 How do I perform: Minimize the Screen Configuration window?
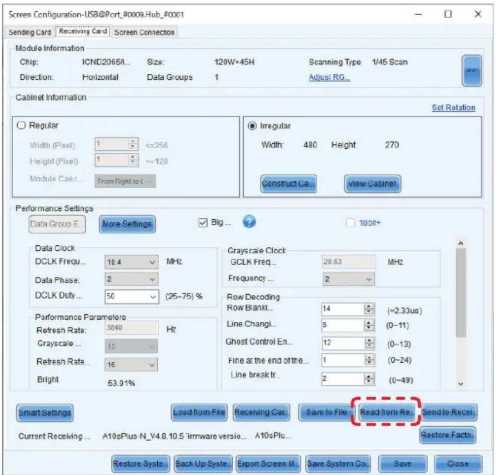418,14
